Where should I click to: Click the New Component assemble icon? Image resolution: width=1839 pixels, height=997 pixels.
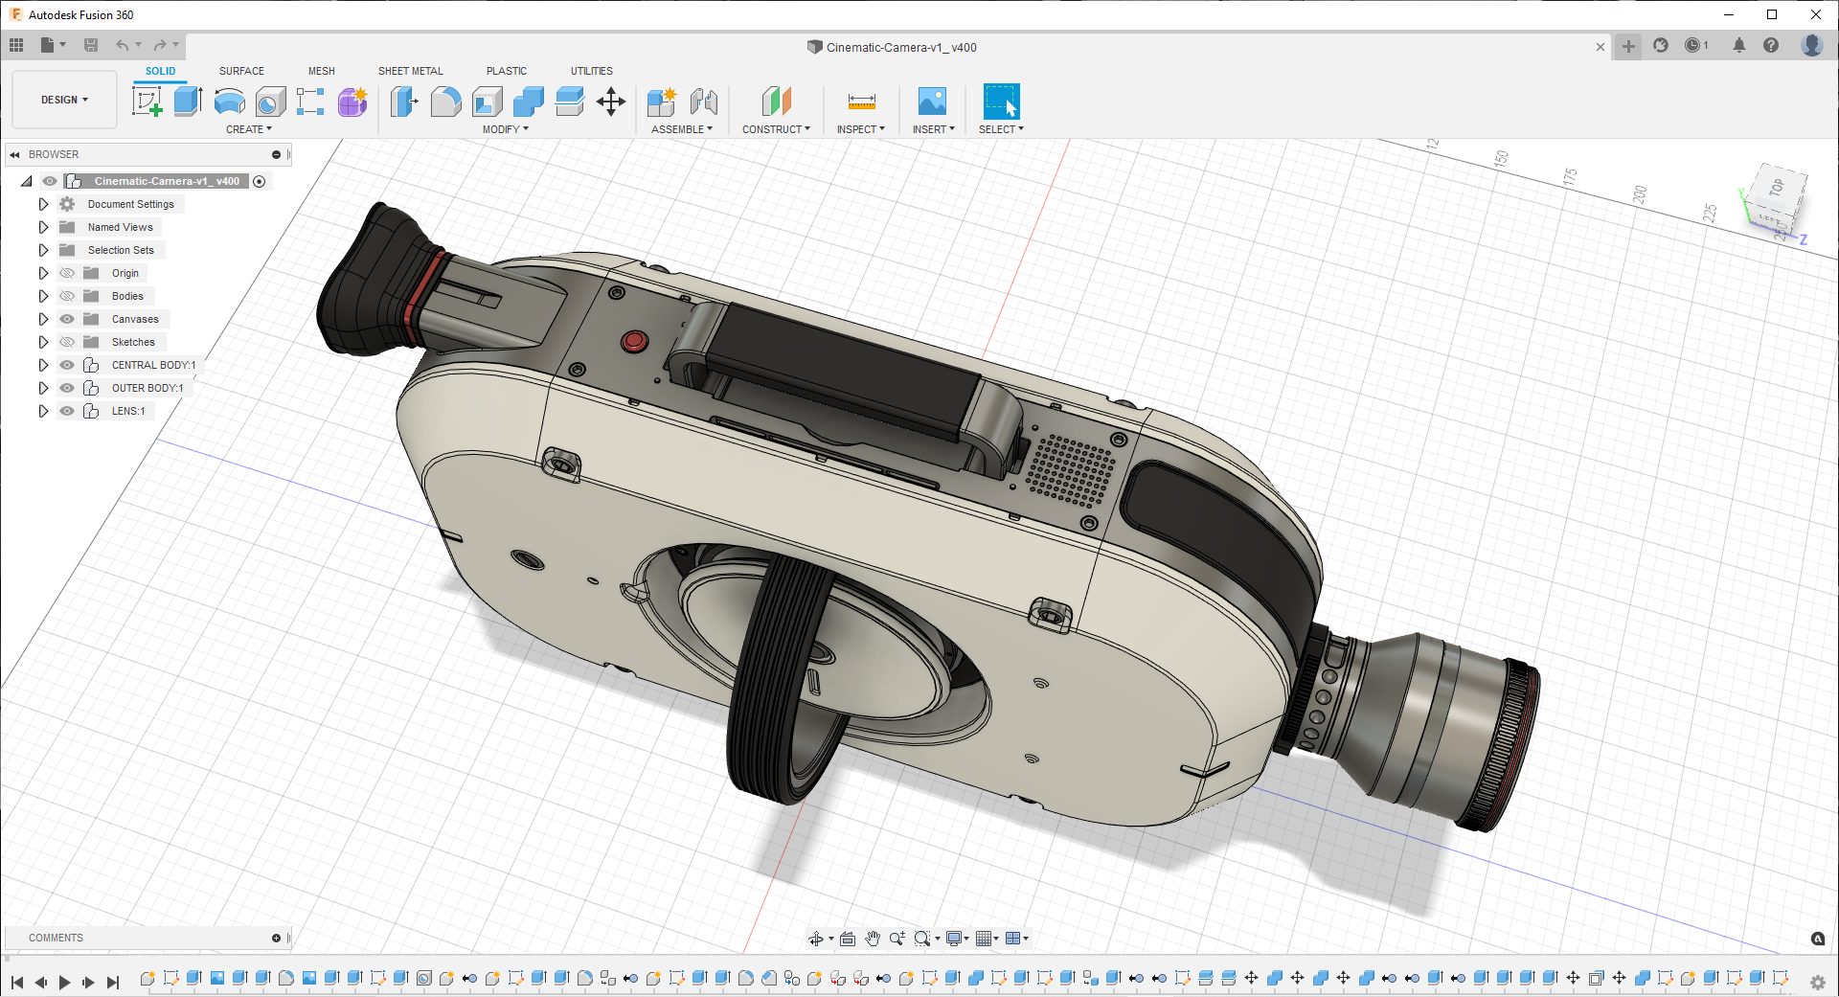661,102
